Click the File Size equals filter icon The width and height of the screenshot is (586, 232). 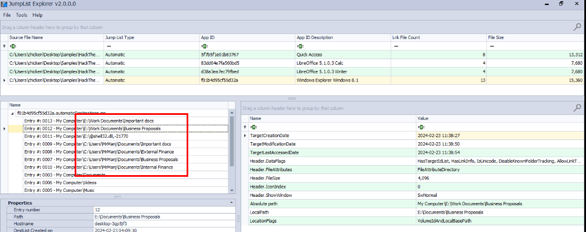[x=491, y=46]
